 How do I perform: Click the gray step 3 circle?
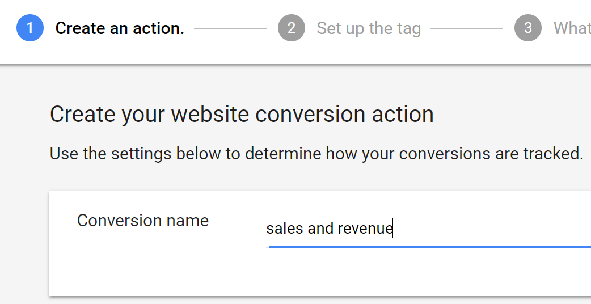[x=528, y=28]
